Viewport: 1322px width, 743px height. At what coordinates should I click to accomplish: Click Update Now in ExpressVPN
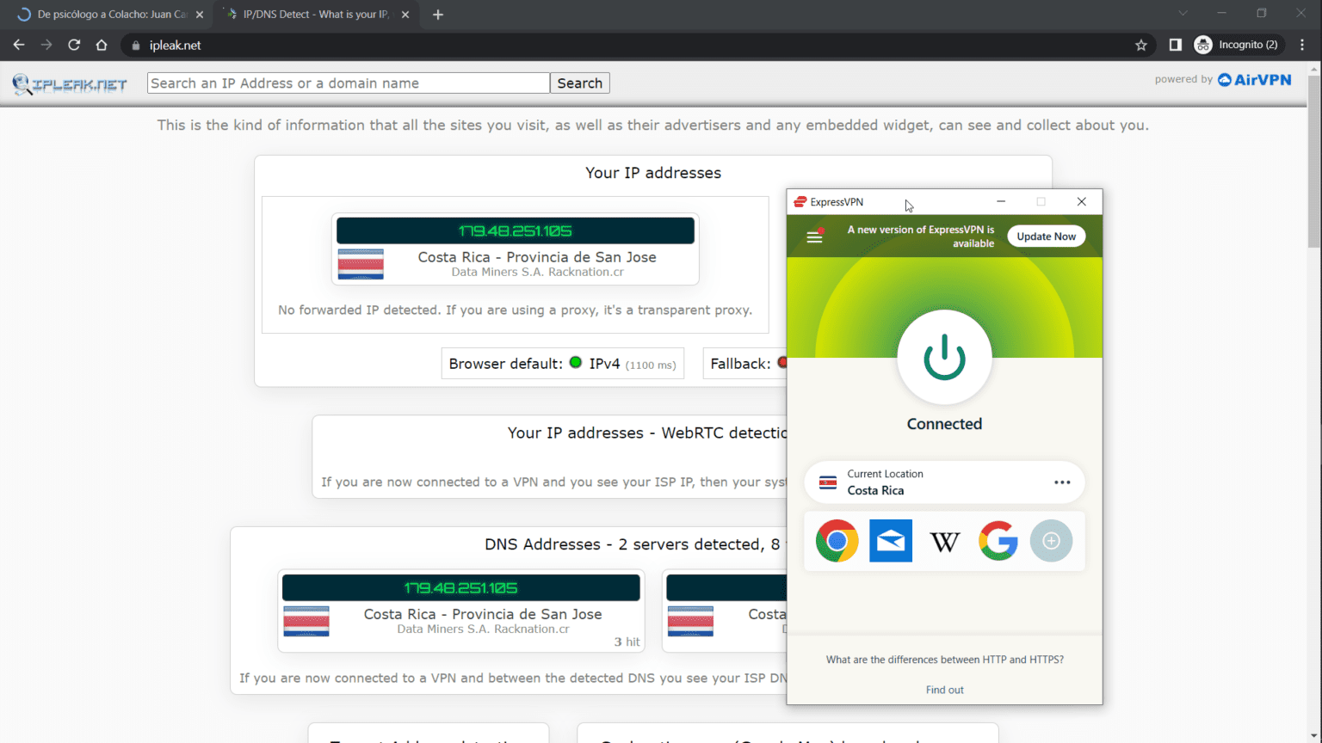point(1046,236)
